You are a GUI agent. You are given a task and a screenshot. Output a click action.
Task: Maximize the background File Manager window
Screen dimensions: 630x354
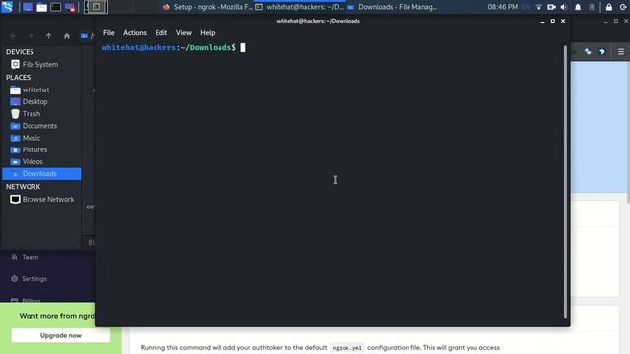point(616,21)
